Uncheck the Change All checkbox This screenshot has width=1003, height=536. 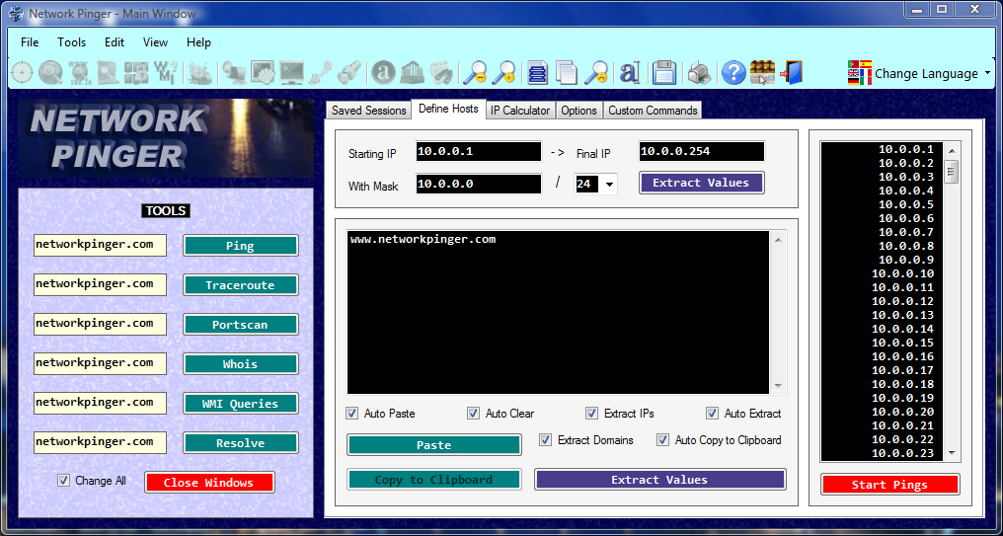click(63, 481)
